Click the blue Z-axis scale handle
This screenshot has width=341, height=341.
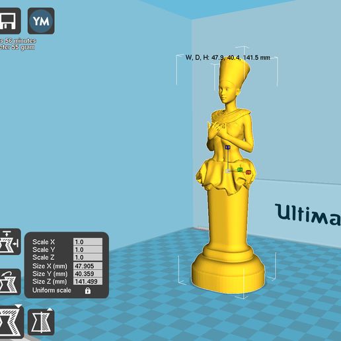(x=228, y=147)
